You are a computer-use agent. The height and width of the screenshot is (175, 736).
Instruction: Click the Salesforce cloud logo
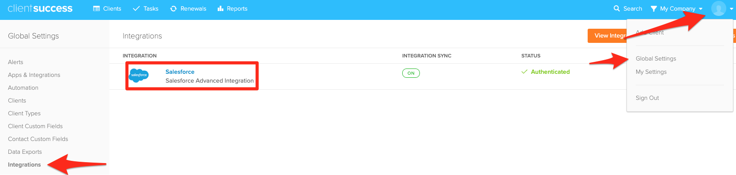pos(139,76)
